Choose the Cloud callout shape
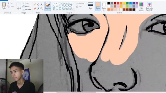This screenshot has height=93, width=166. point(71,9)
